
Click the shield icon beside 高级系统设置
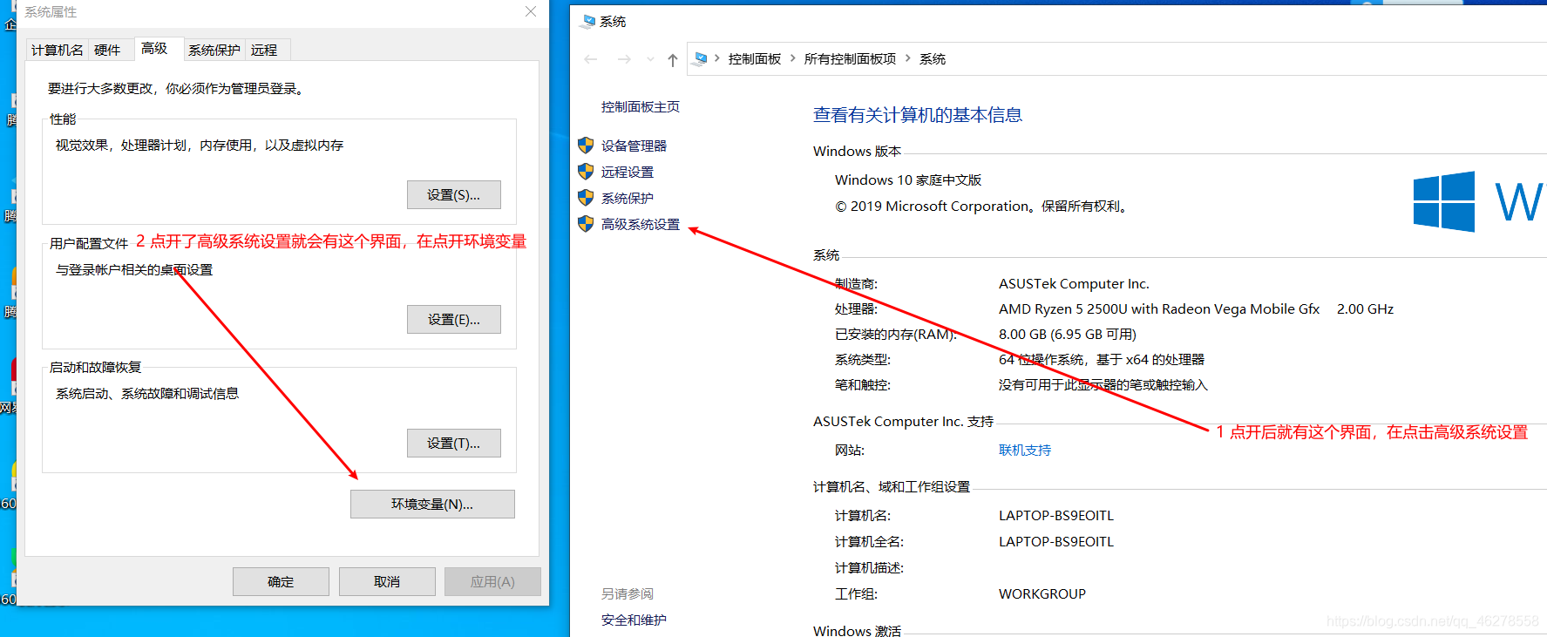586,224
